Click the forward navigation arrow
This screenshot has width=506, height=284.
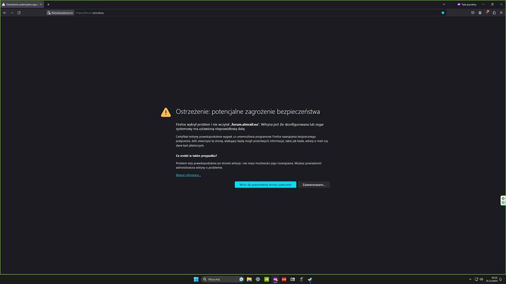(x=12, y=13)
